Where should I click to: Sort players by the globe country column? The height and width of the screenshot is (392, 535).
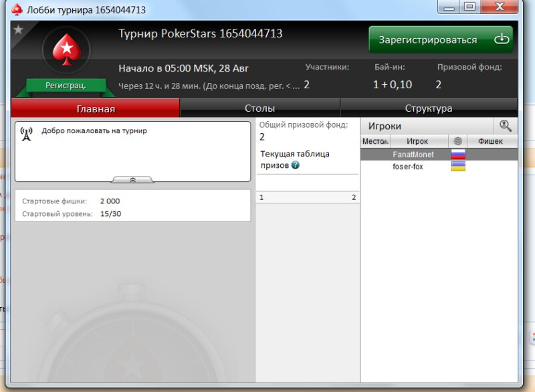[457, 141]
